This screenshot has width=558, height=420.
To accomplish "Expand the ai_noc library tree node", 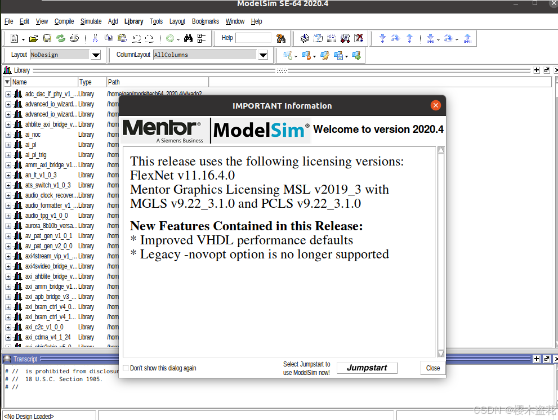I will pos(8,135).
